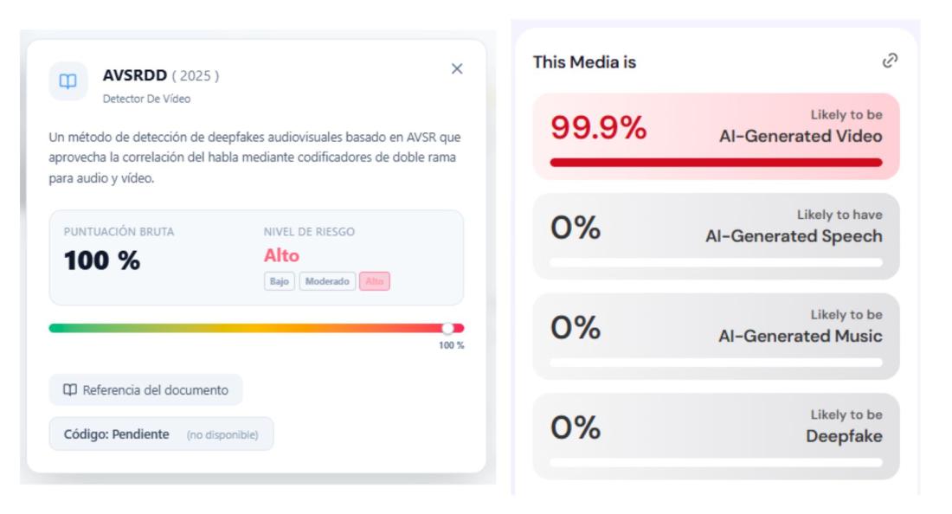Click the link icon beside This Media is
952x514 pixels.
[x=890, y=60]
